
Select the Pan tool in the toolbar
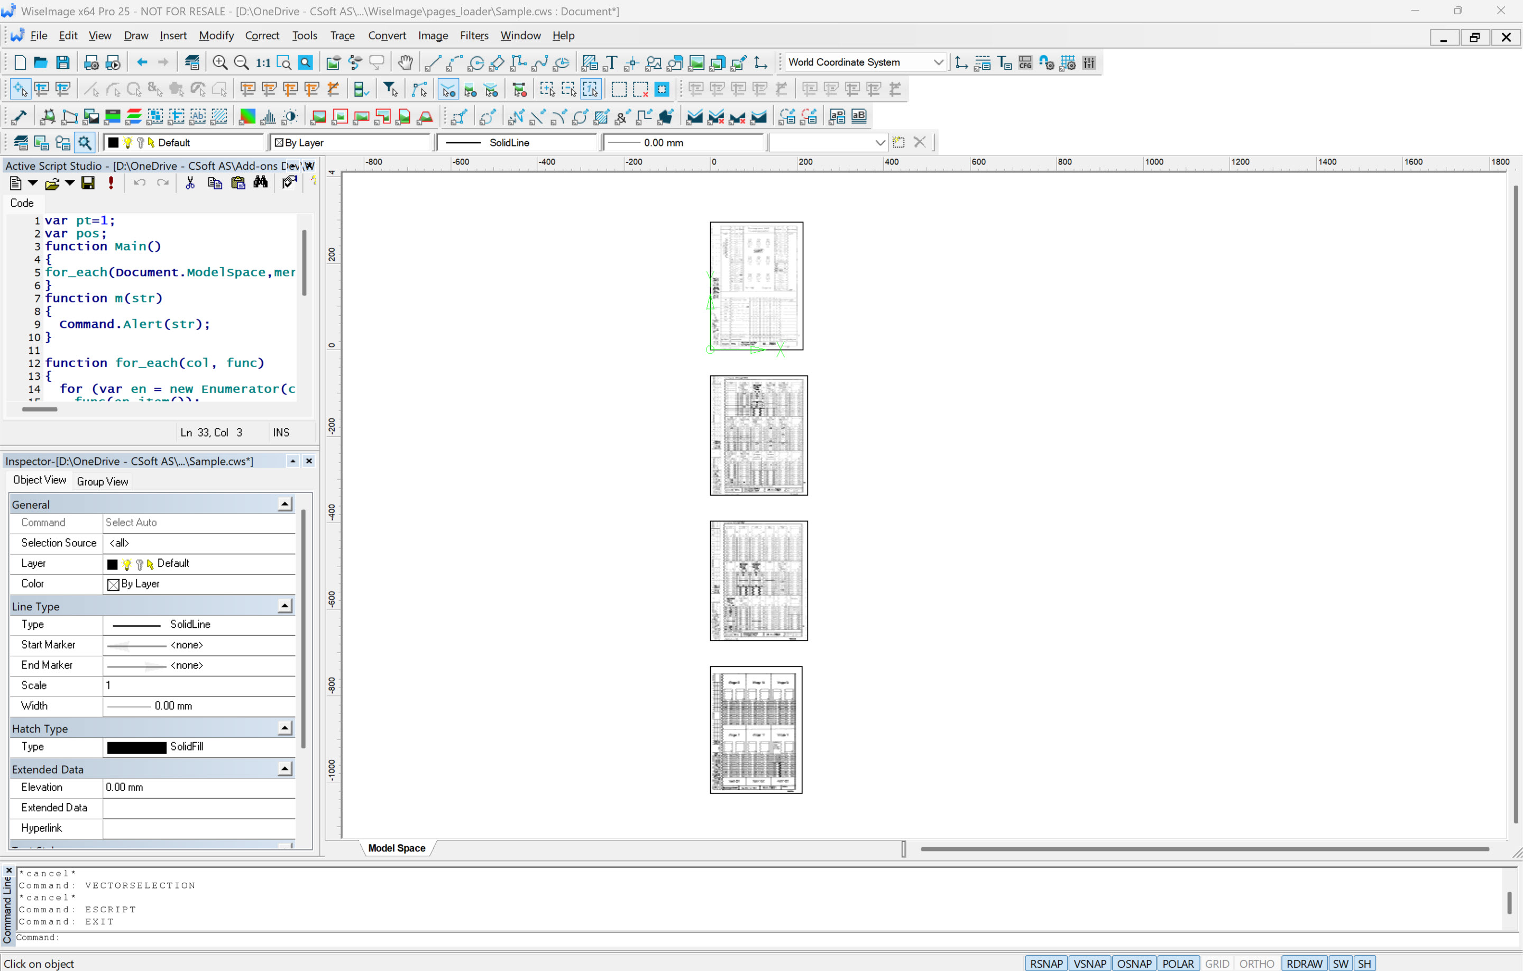click(406, 62)
